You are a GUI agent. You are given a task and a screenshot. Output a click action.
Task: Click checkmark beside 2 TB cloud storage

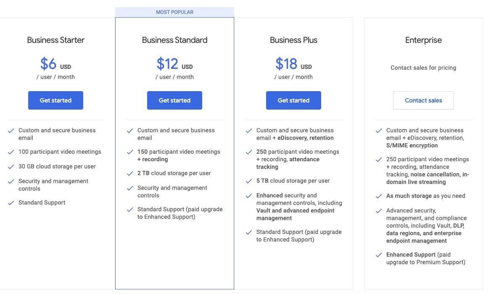coord(130,173)
